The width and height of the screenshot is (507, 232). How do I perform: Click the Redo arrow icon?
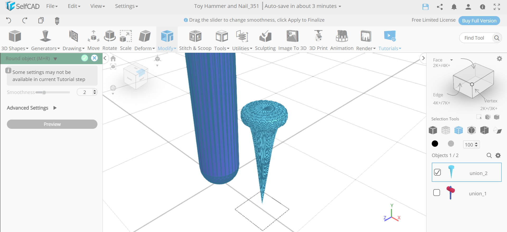coord(25,20)
